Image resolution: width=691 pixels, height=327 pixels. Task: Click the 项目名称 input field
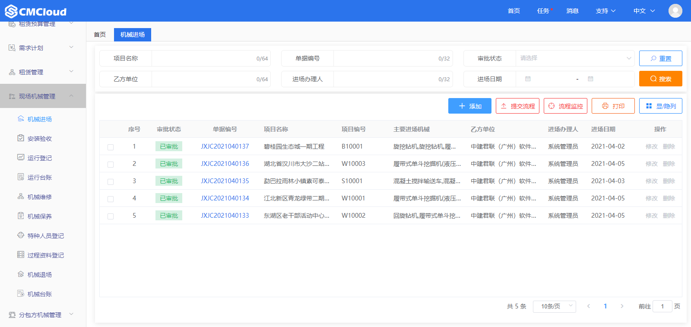tap(211, 58)
